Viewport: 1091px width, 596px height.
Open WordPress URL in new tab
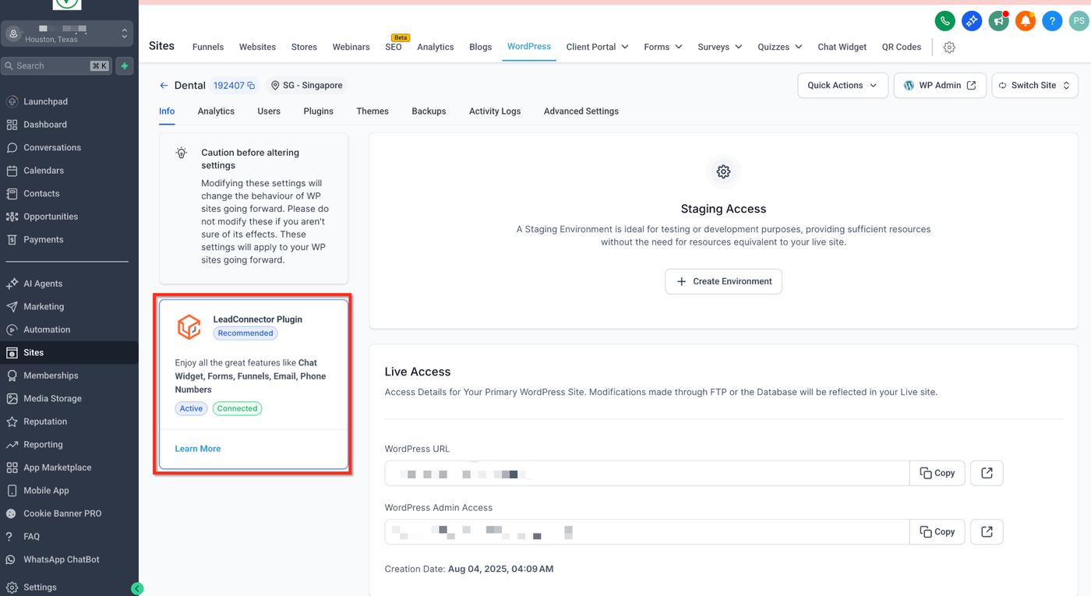point(987,473)
